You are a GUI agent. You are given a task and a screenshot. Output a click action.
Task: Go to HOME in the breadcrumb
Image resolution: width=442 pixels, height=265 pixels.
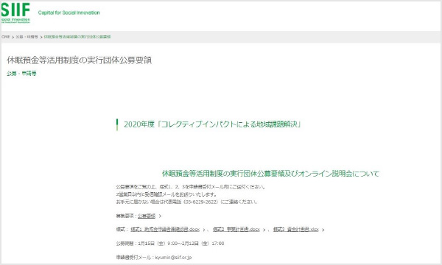[5, 37]
